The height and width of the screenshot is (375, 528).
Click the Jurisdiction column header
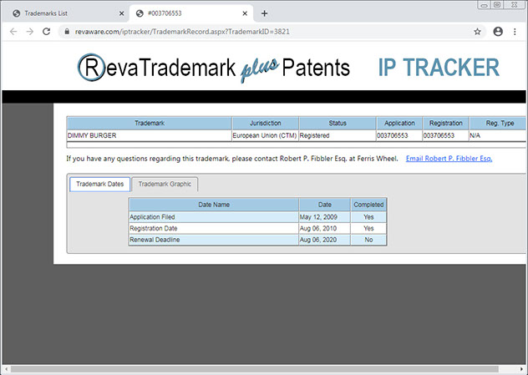pos(264,123)
